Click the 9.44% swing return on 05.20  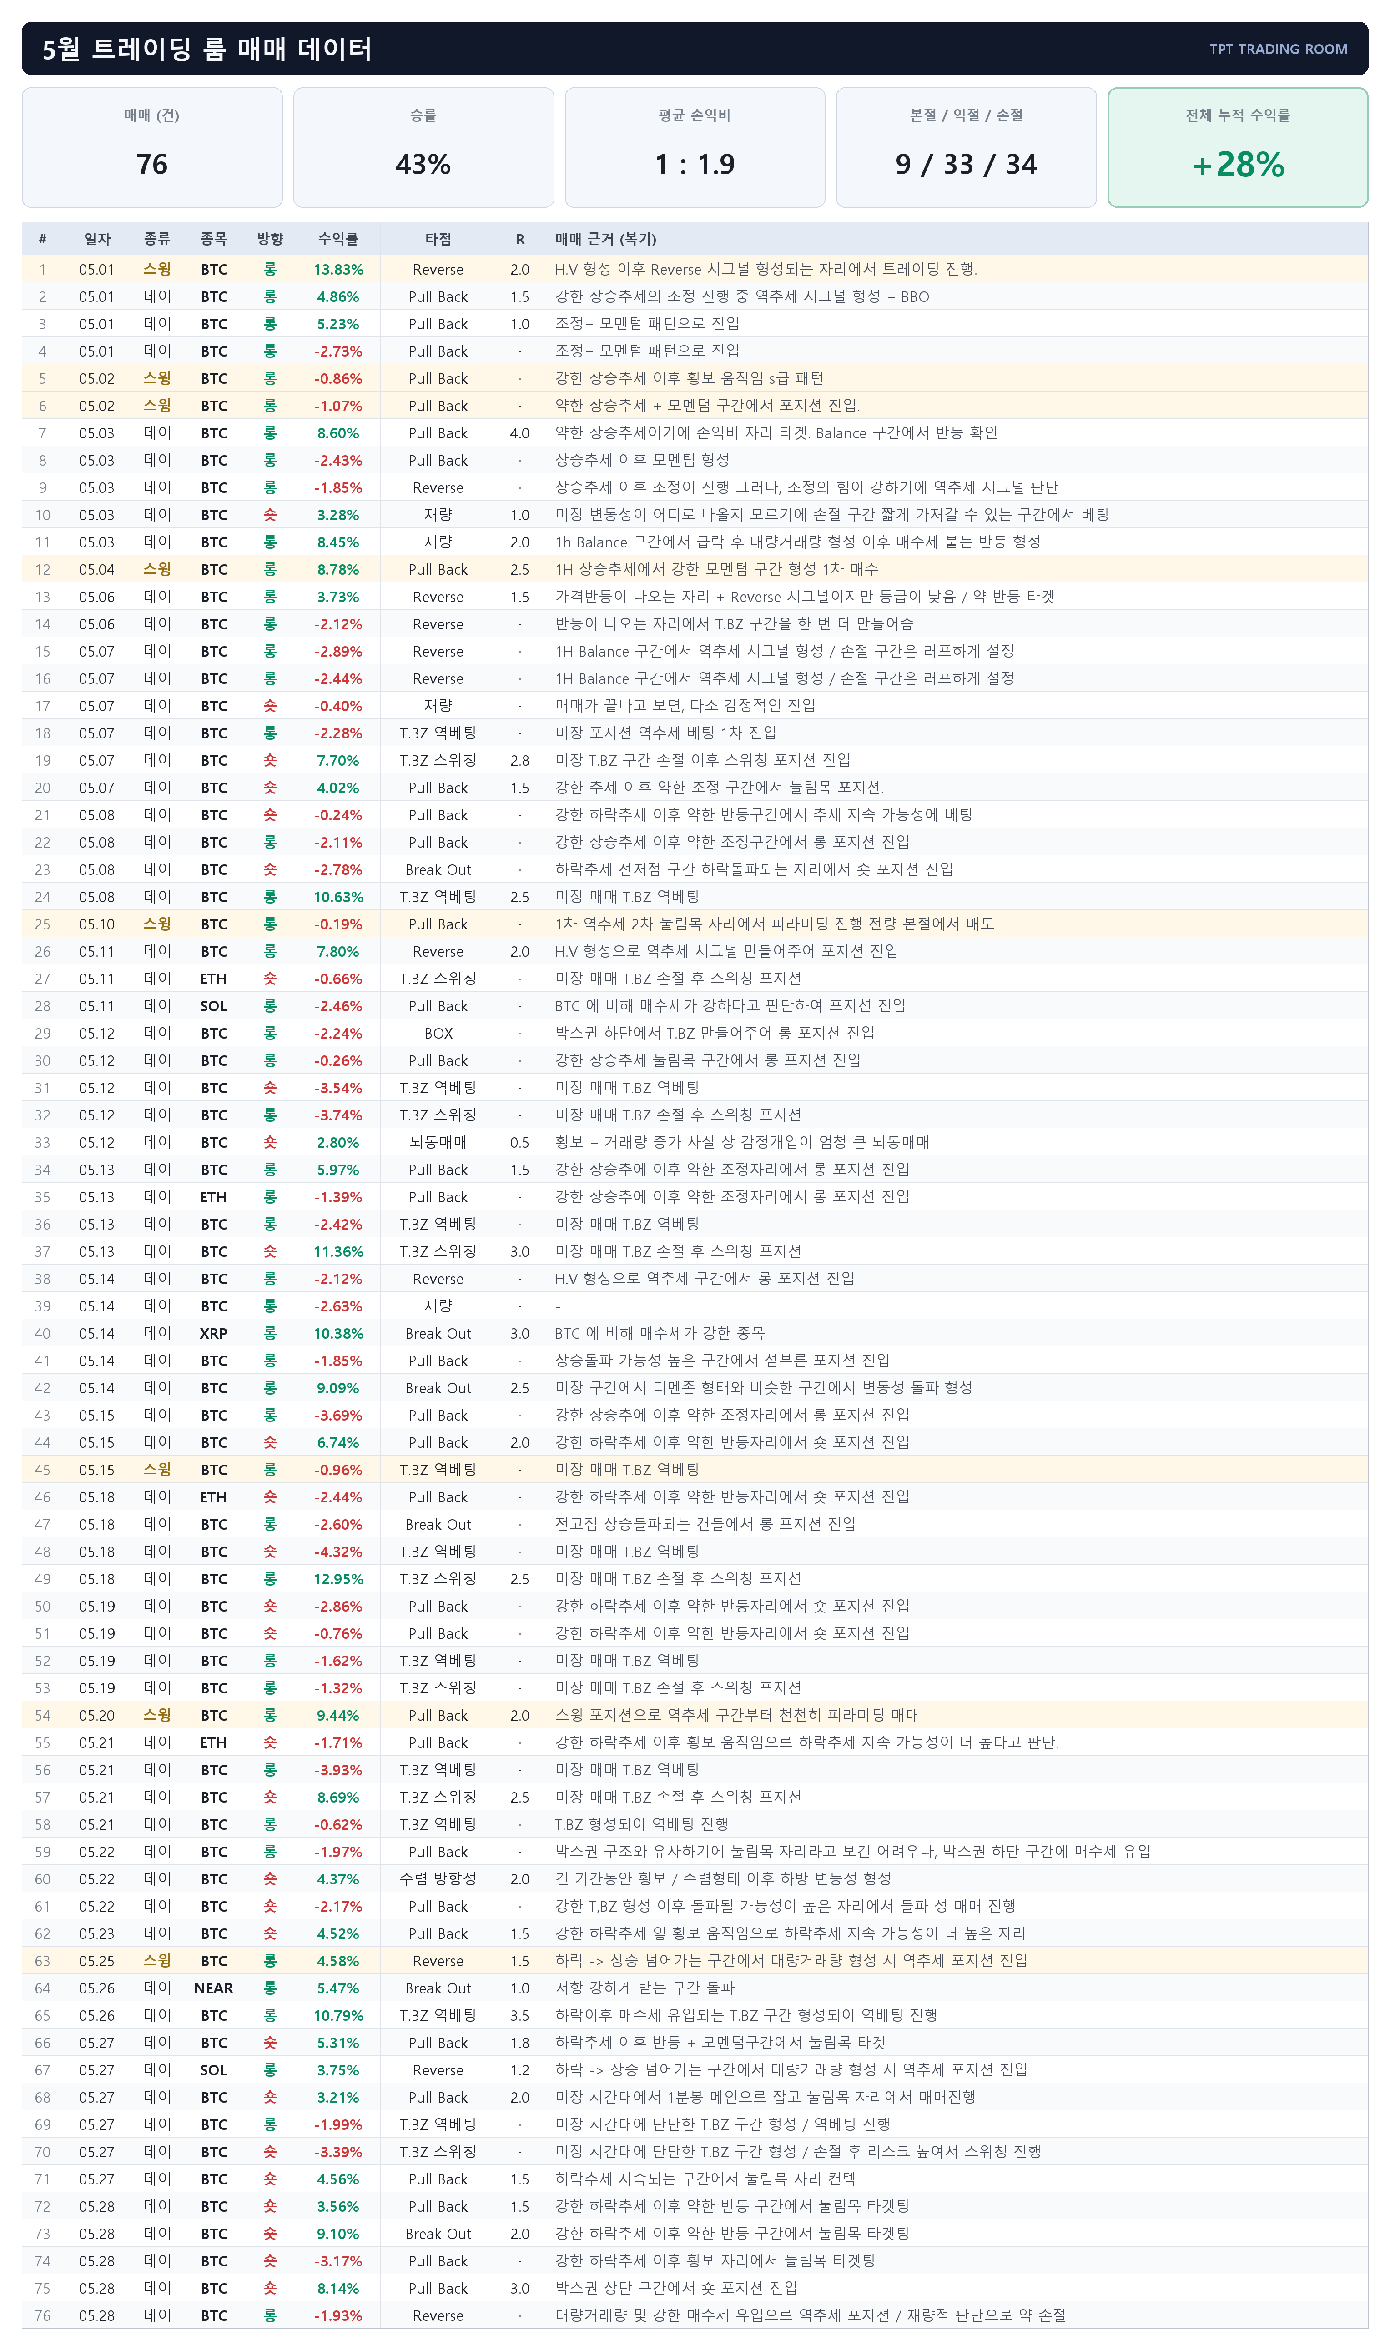point(338,1715)
